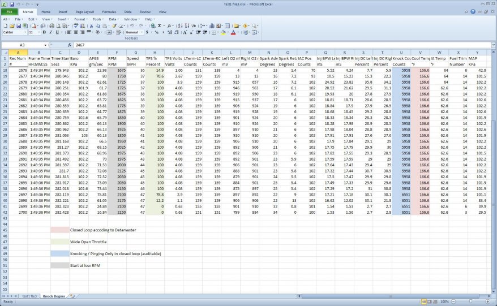Click the Print Preview icon
497x306 pixels.
58,26
